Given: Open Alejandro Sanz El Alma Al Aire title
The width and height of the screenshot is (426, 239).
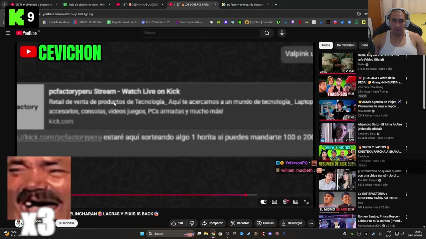Looking at the screenshot, I should click(x=380, y=126).
